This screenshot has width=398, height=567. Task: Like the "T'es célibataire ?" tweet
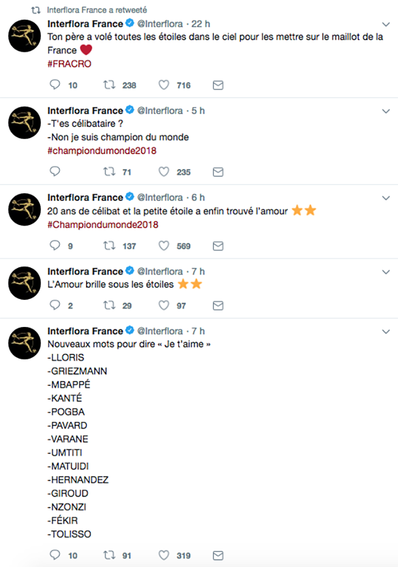[164, 171]
